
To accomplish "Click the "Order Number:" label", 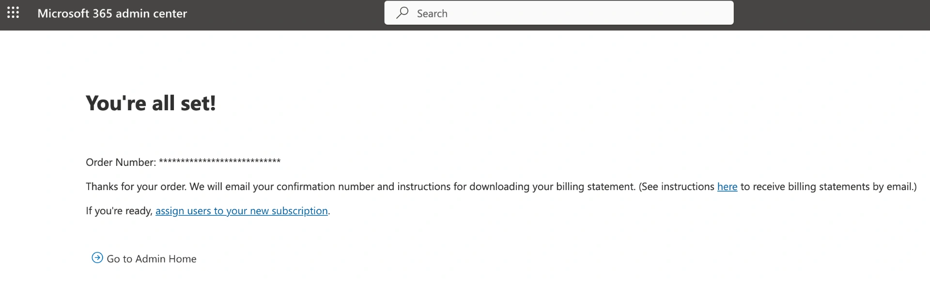I will pos(121,163).
